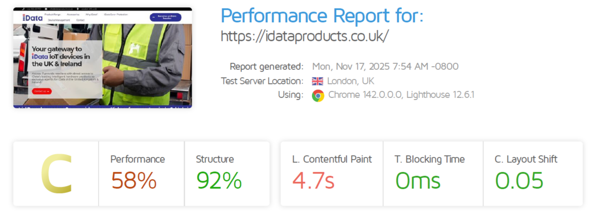595x211 pixels.
Task: Open the idataproducts.co.uk URL link
Action: 305,36
